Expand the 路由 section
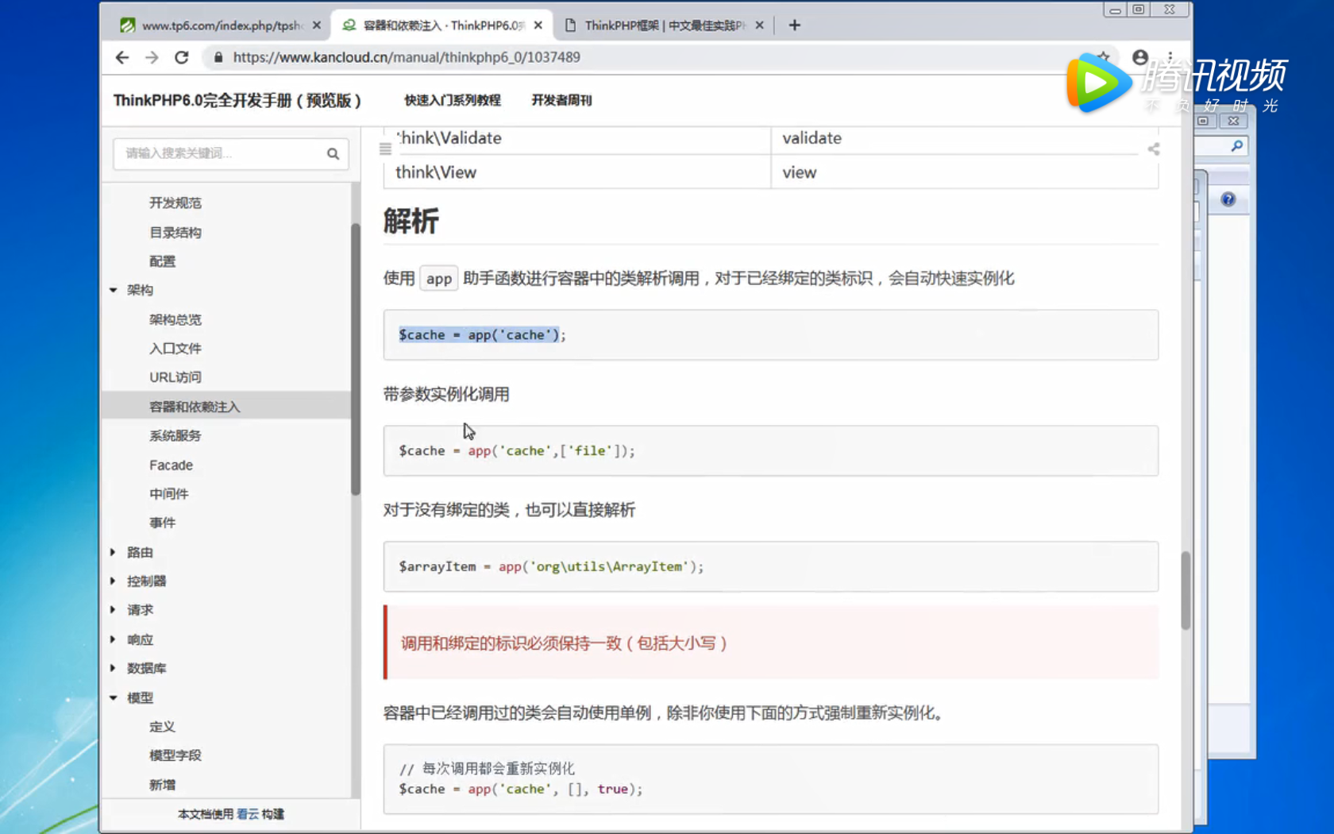 click(x=114, y=552)
